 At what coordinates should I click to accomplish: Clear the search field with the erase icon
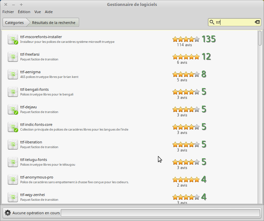coord(257,22)
